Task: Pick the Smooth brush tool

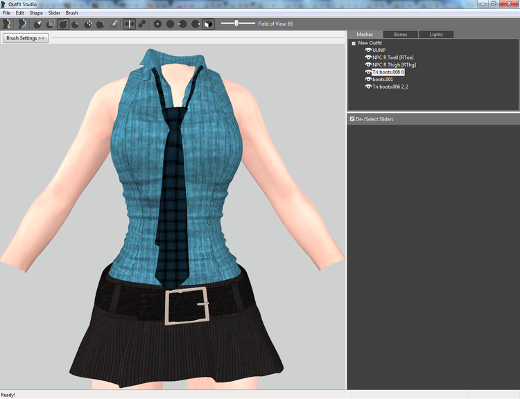Action: pos(101,24)
